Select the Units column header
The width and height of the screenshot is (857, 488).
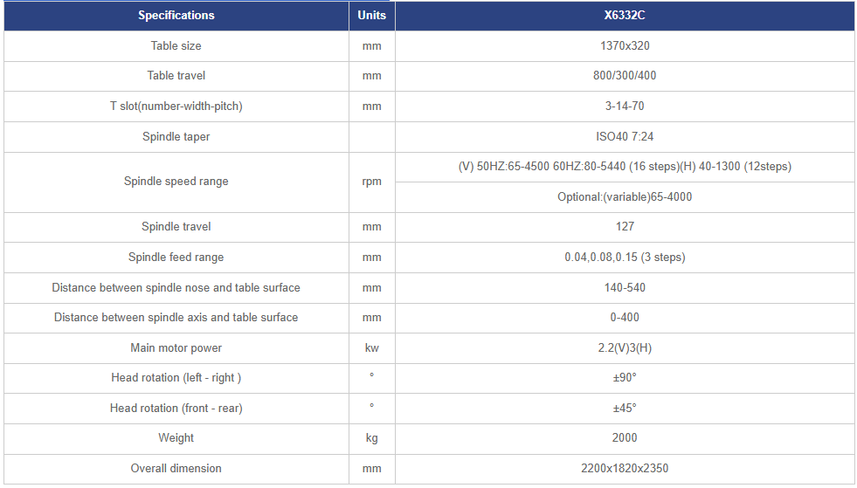(x=371, y=16)
